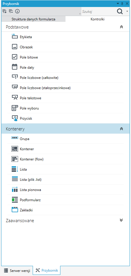Collapse the Kontenery section chevron
This screenshot has width=131, height=276.
121,129
